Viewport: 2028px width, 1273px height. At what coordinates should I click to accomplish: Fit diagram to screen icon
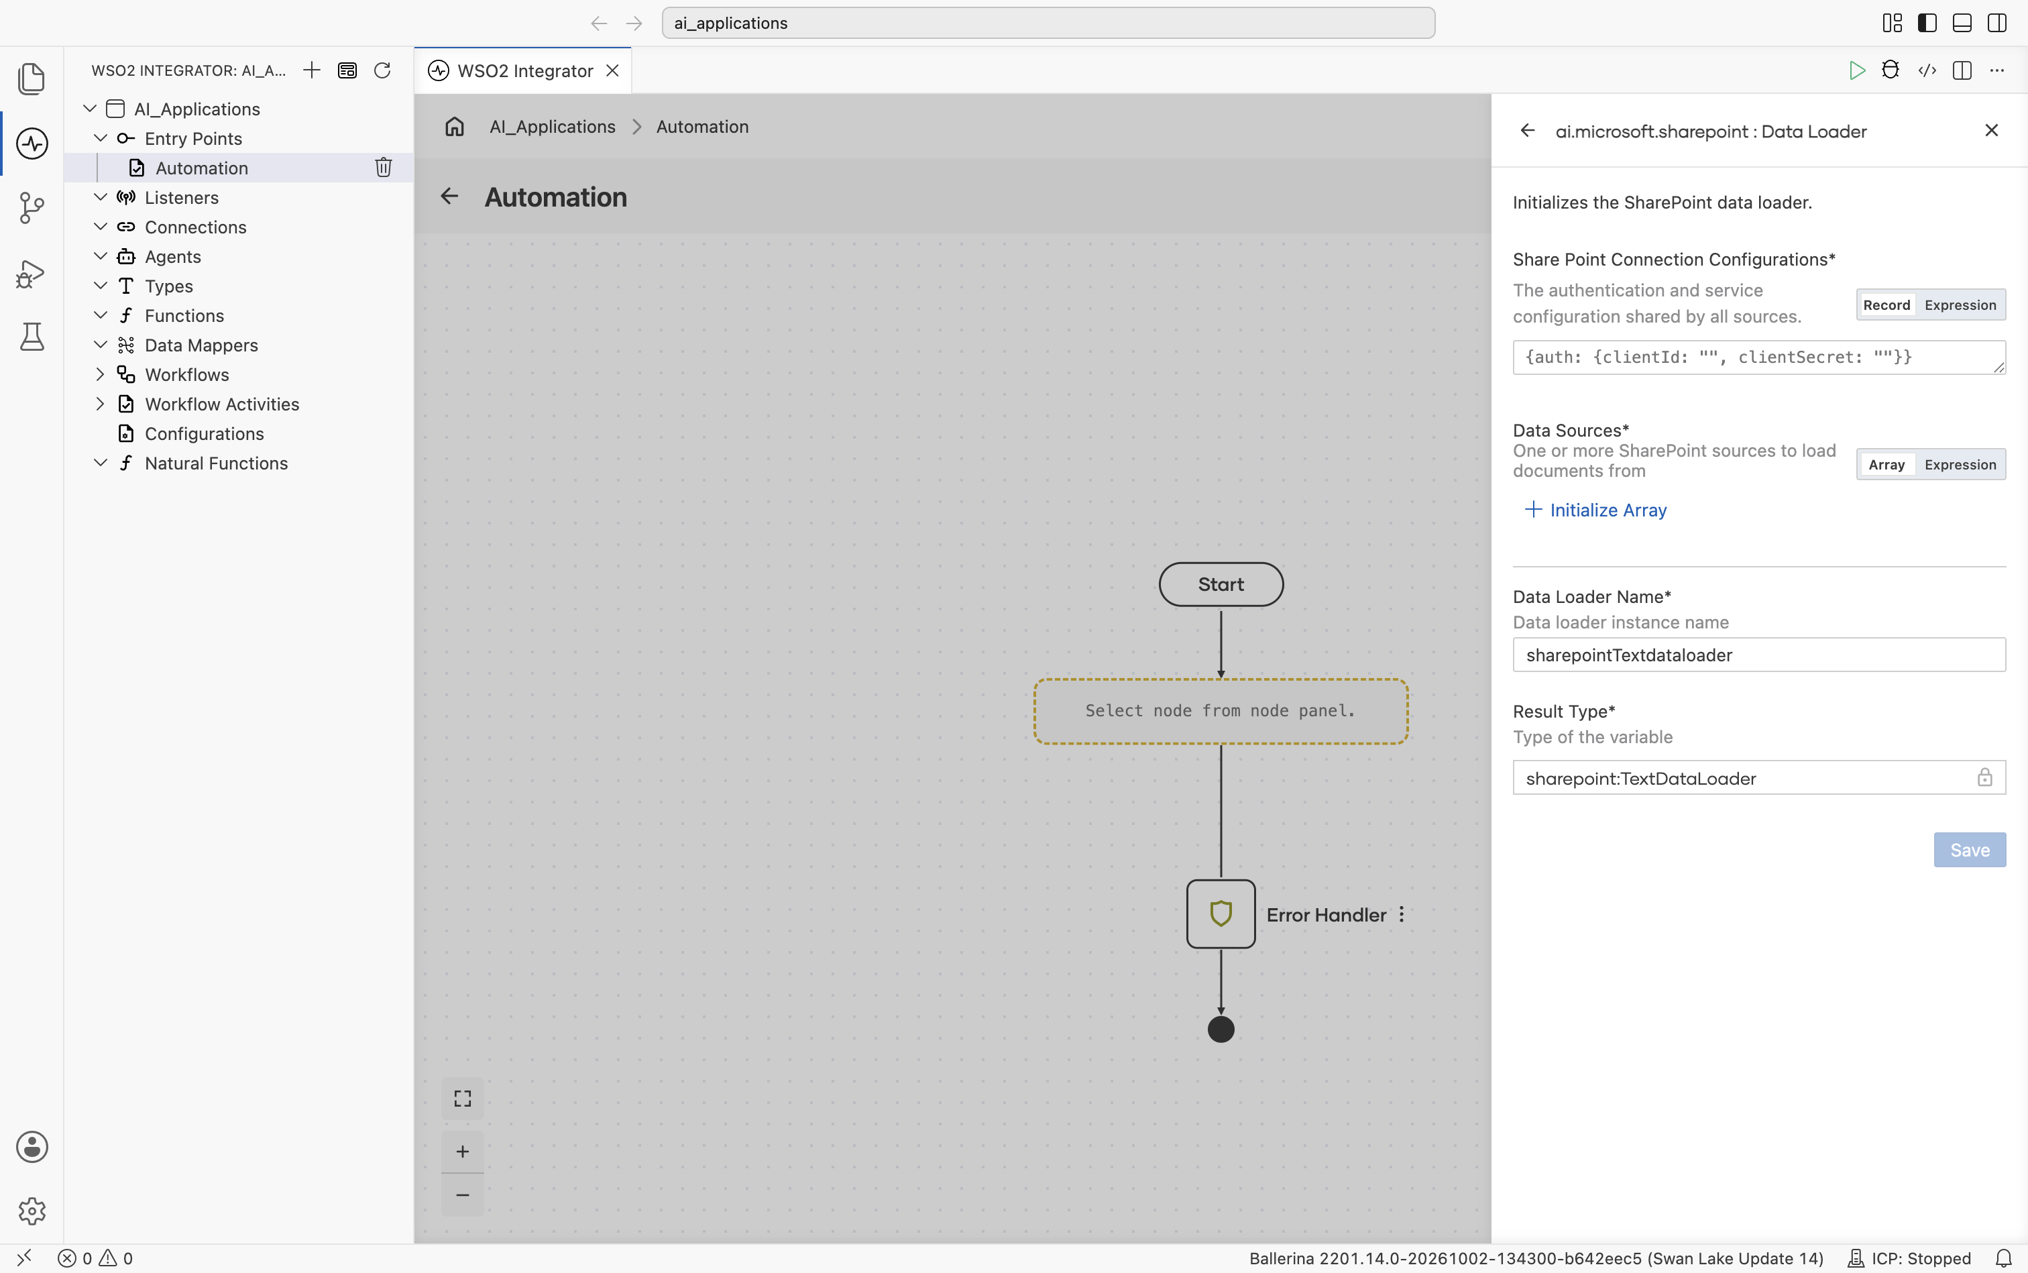[462, 1099]
